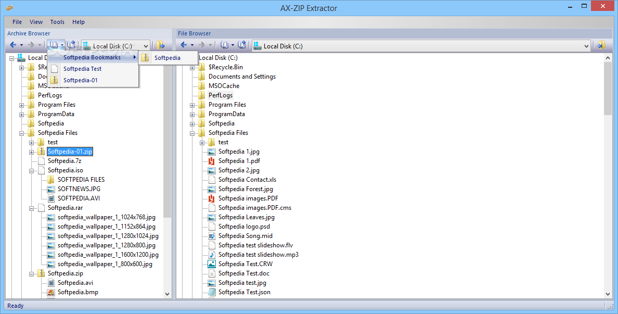Collapse Softpedia Files in File Browser tree
618x314 pixels.
click(192, 133)
